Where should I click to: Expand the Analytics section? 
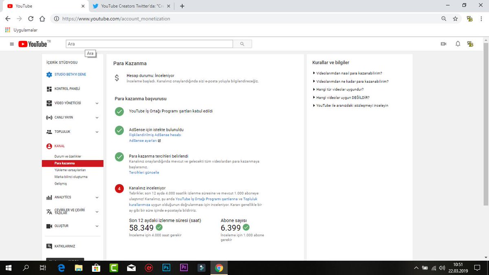coord(97,198)
